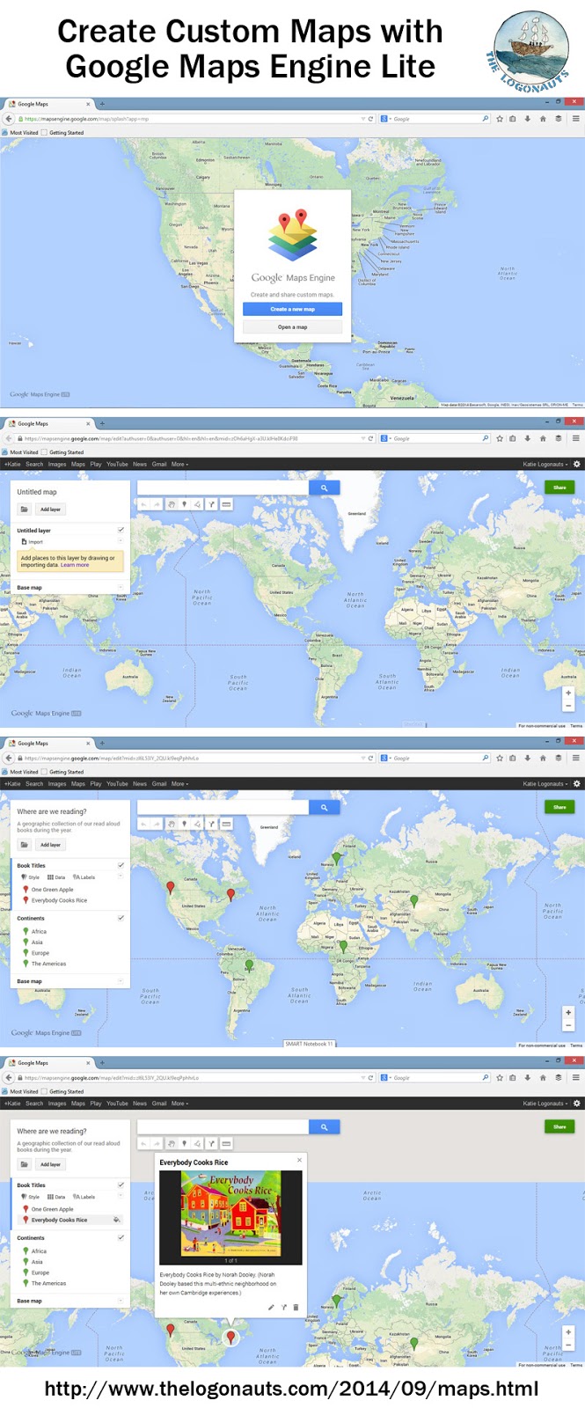Click the undo arrow in the Untitled map toolbar
Screen dimensions: 585x1408
(x=144, y=504)
